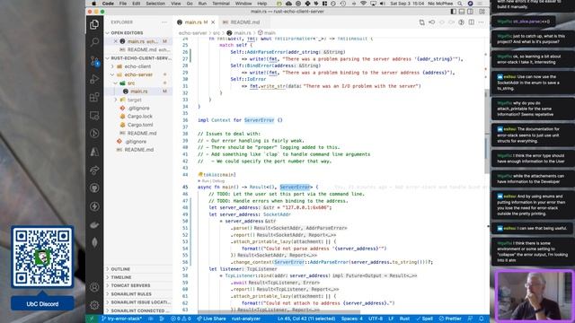Open the editor More Actions ellipsis
This screenshot has height=323, width=575.
[481, 22]
